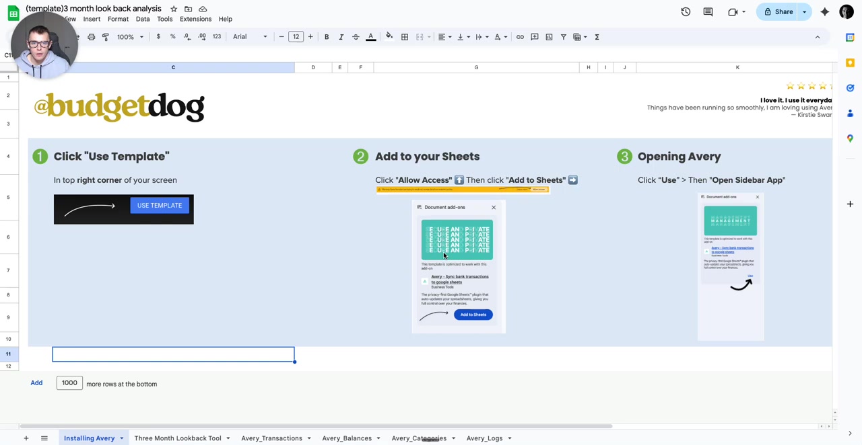The height and width of the screenshot is (445, 862).
Task: Create a filter
Action: 563,36
